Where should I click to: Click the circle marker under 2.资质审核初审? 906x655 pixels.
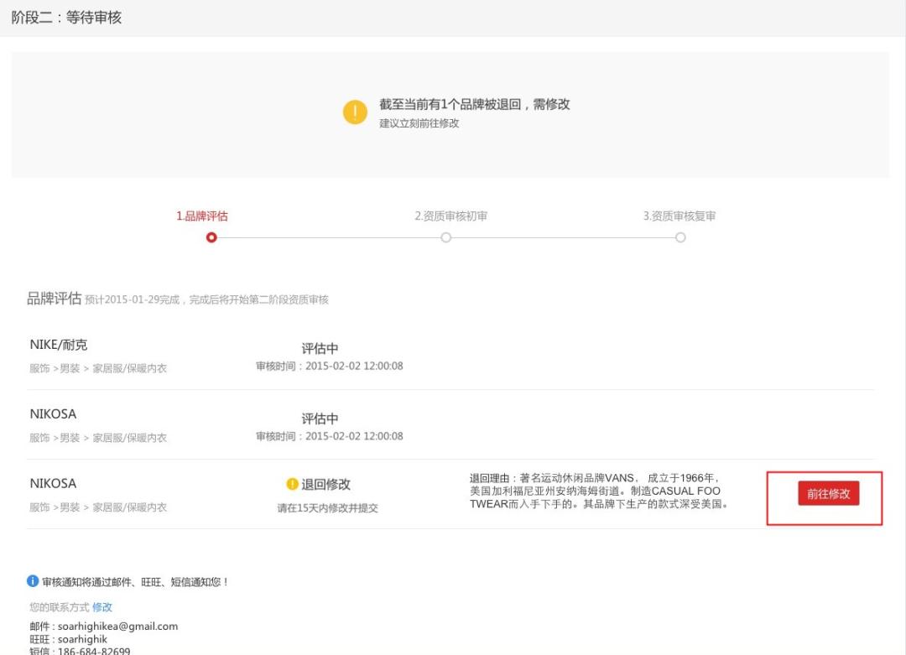point(445,237)
